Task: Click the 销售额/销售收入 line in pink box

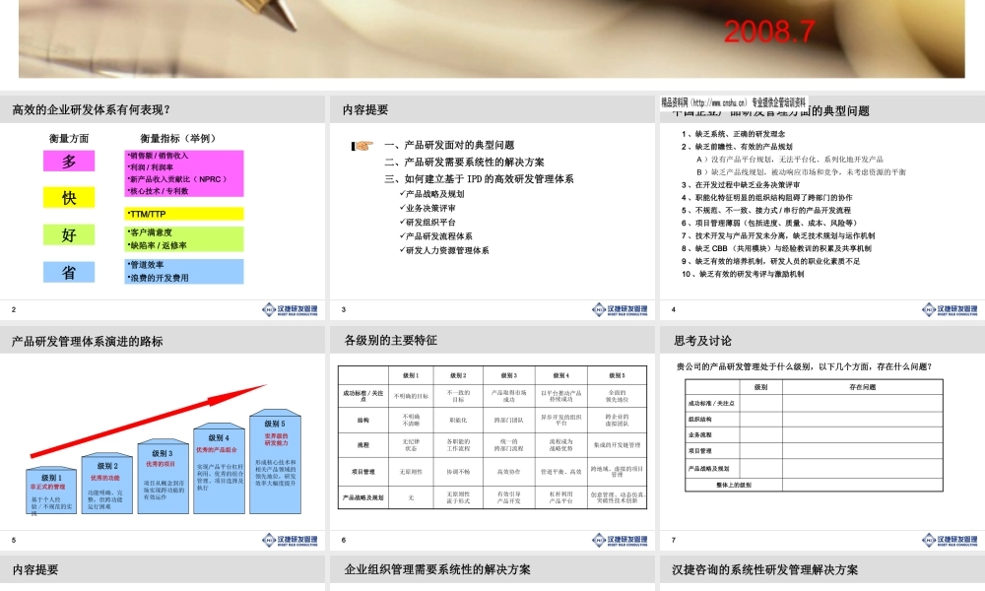Action: coord(158,156)
